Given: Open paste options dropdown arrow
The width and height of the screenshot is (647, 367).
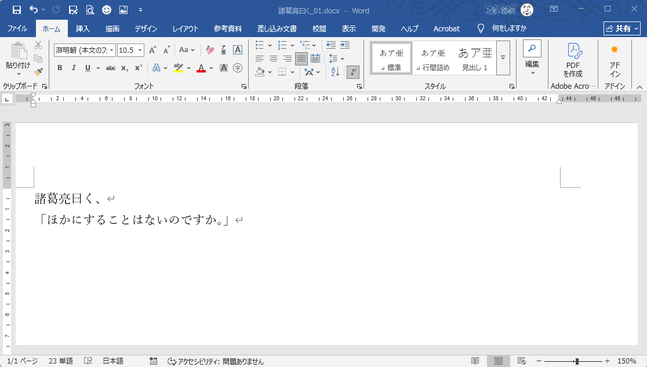Looking at the screenshot, I should pos(19,74).
